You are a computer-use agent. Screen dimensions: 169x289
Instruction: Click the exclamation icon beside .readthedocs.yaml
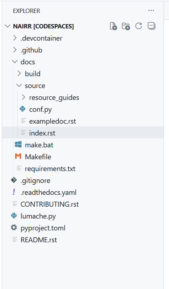click(14, 192)
